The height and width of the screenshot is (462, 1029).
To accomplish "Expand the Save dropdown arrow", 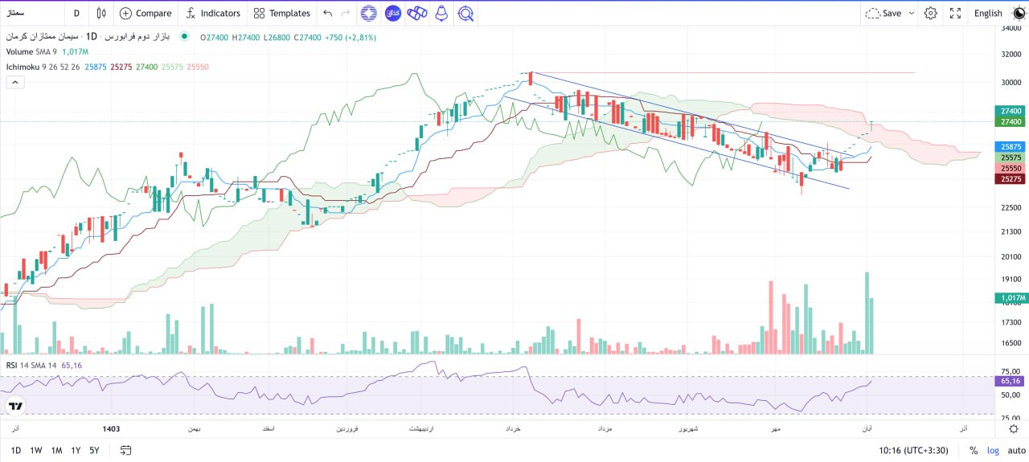I will (911, 13).
